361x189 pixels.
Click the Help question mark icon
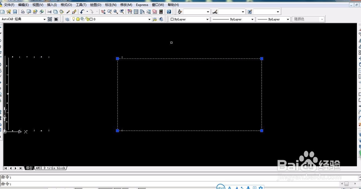click(x=169, y=12)
